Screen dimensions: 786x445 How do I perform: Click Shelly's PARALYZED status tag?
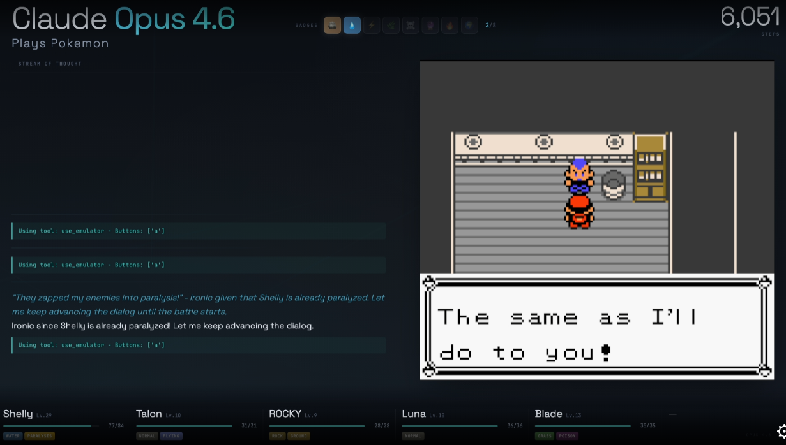click(40, 436)
